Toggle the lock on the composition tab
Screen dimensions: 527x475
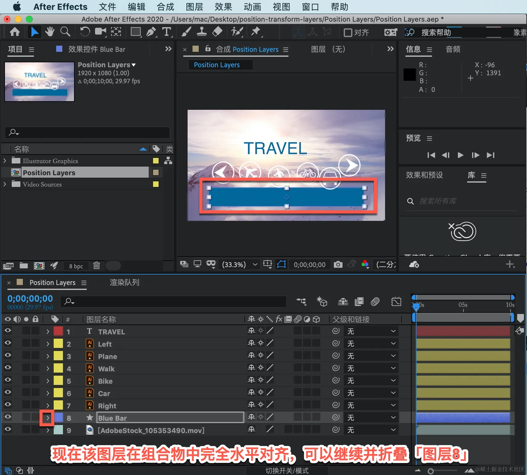pos(208,48)
